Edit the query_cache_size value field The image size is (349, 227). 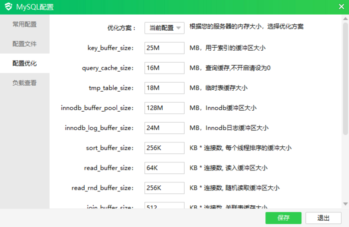click(x=164, y=68)
